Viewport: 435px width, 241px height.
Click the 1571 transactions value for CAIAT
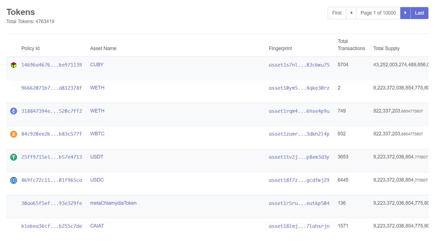click(343, 226)
